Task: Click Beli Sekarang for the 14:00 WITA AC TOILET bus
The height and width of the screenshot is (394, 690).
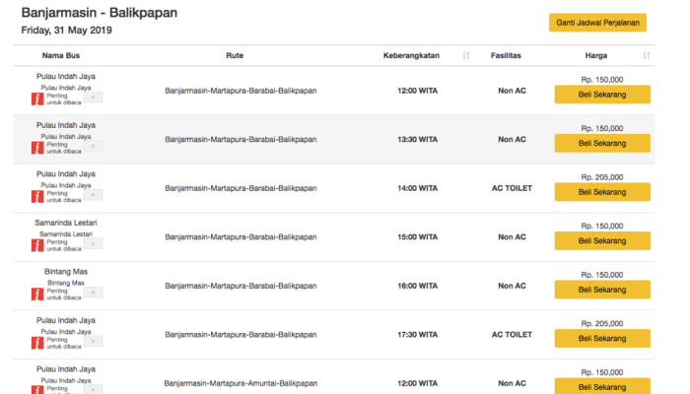Action: [x=602, y=192]
